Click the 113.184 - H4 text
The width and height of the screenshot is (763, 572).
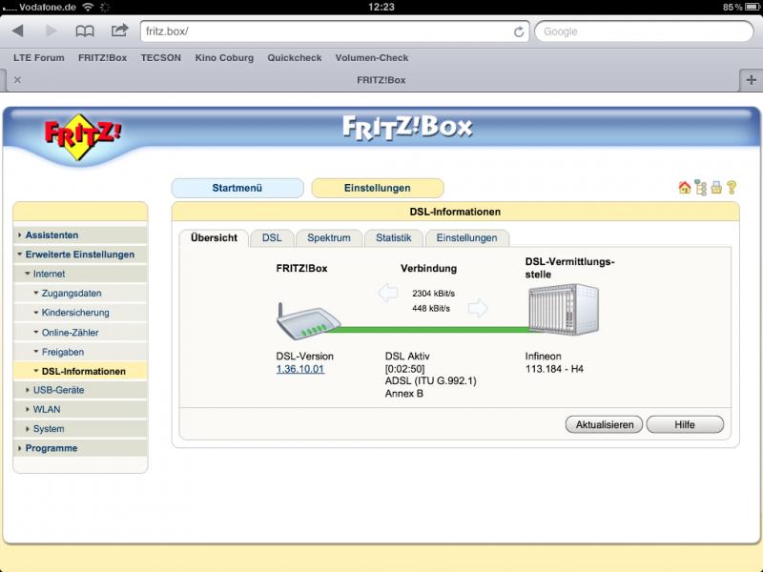point(554,369)
